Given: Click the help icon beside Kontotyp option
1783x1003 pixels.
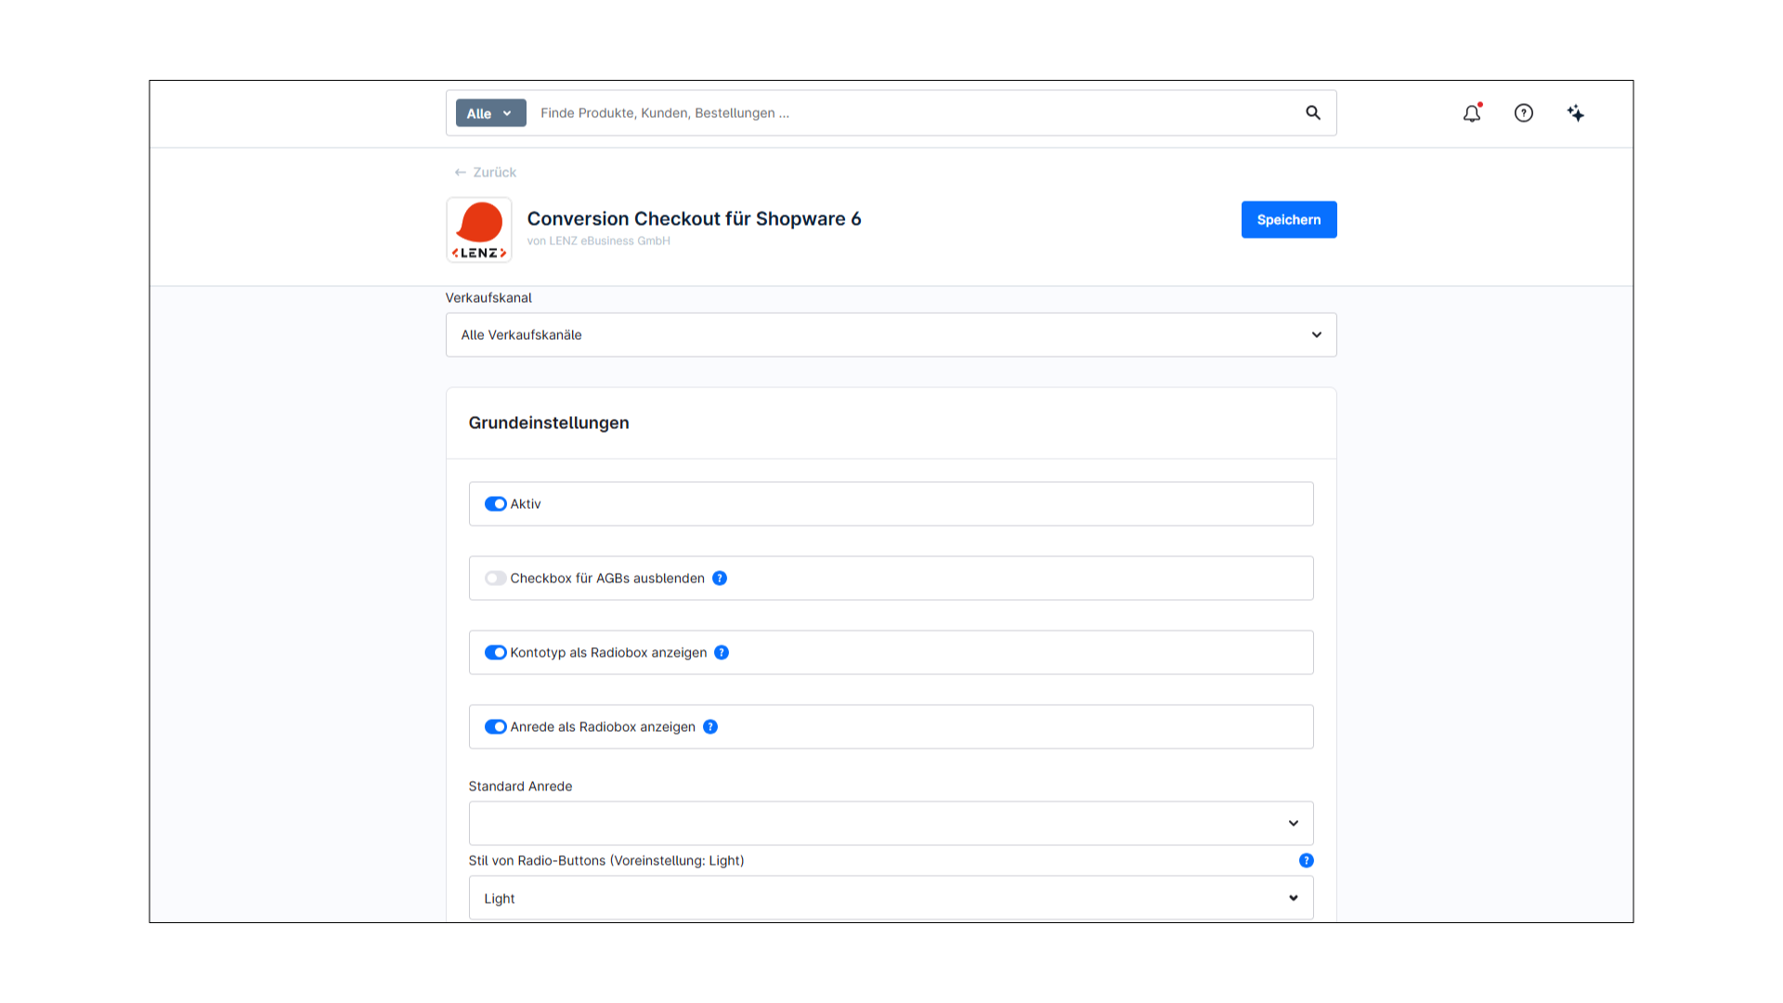Looking at the screenshot, I should [722, 652].
